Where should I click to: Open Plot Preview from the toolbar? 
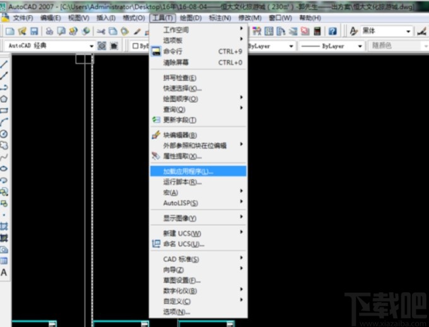click(x=61, y=31)
